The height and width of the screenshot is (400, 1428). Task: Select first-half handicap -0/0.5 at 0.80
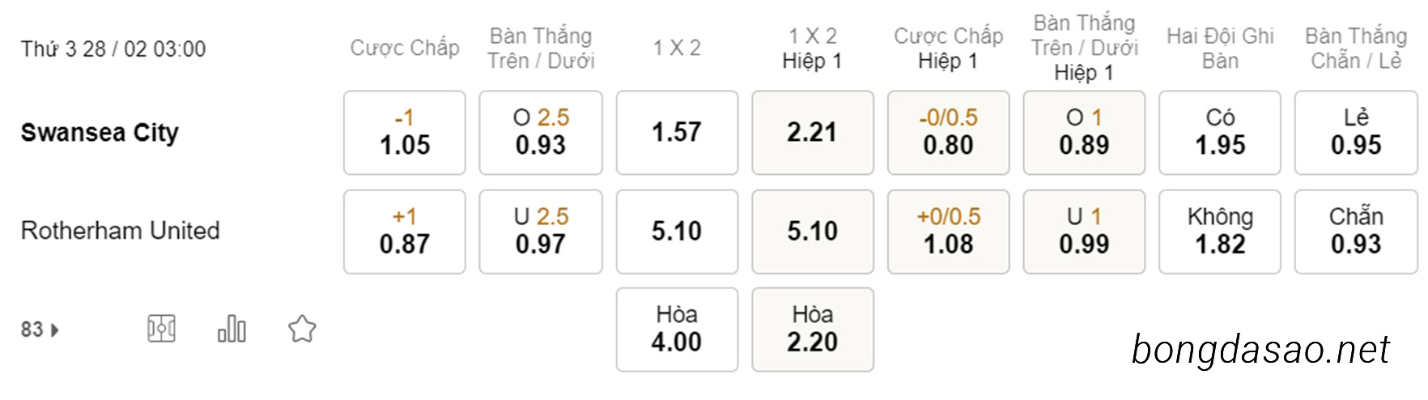coord(949,133)
